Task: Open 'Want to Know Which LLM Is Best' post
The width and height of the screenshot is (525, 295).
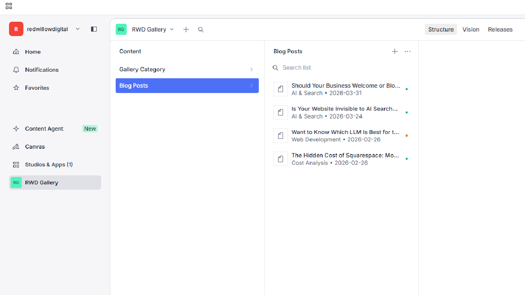Action: point(342,136)
